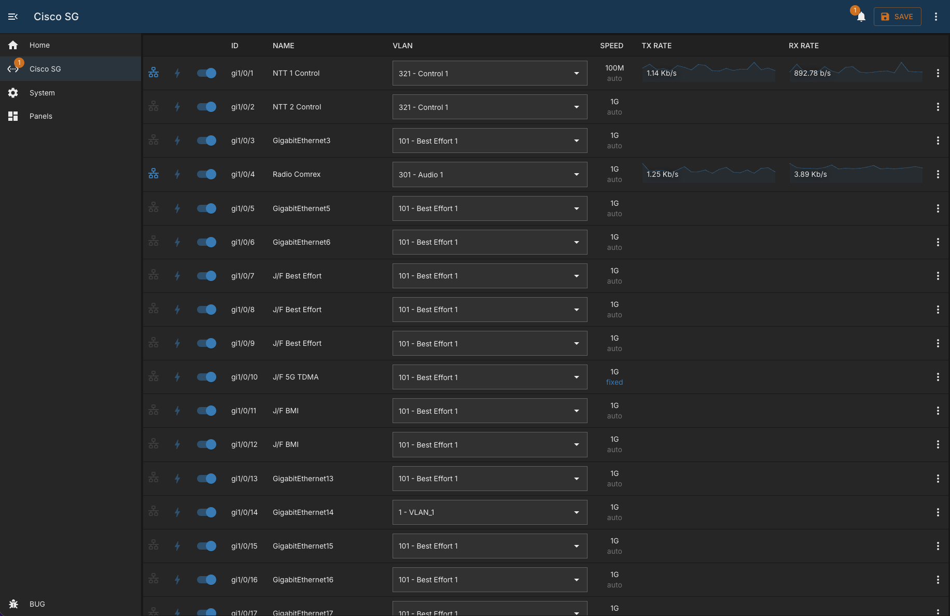
Task: Open row menu for gi1/0/12
Action: pos(938,444)
